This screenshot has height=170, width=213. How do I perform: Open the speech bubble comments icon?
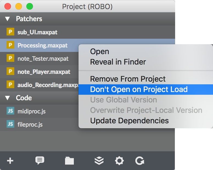[40, 160]
